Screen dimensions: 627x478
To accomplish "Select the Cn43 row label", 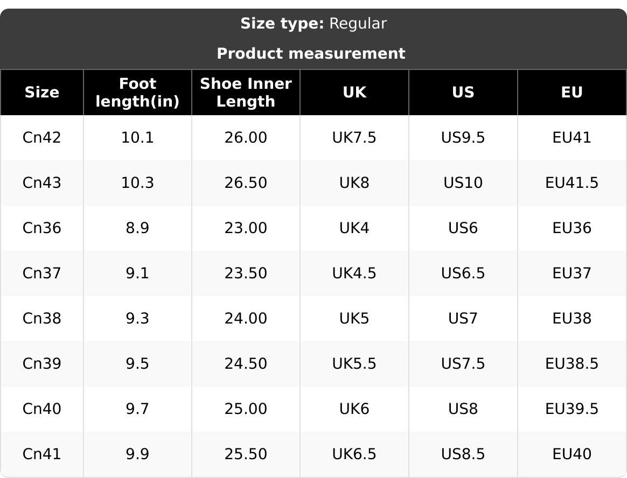I will pyautogui.click(x=42, y=182).
